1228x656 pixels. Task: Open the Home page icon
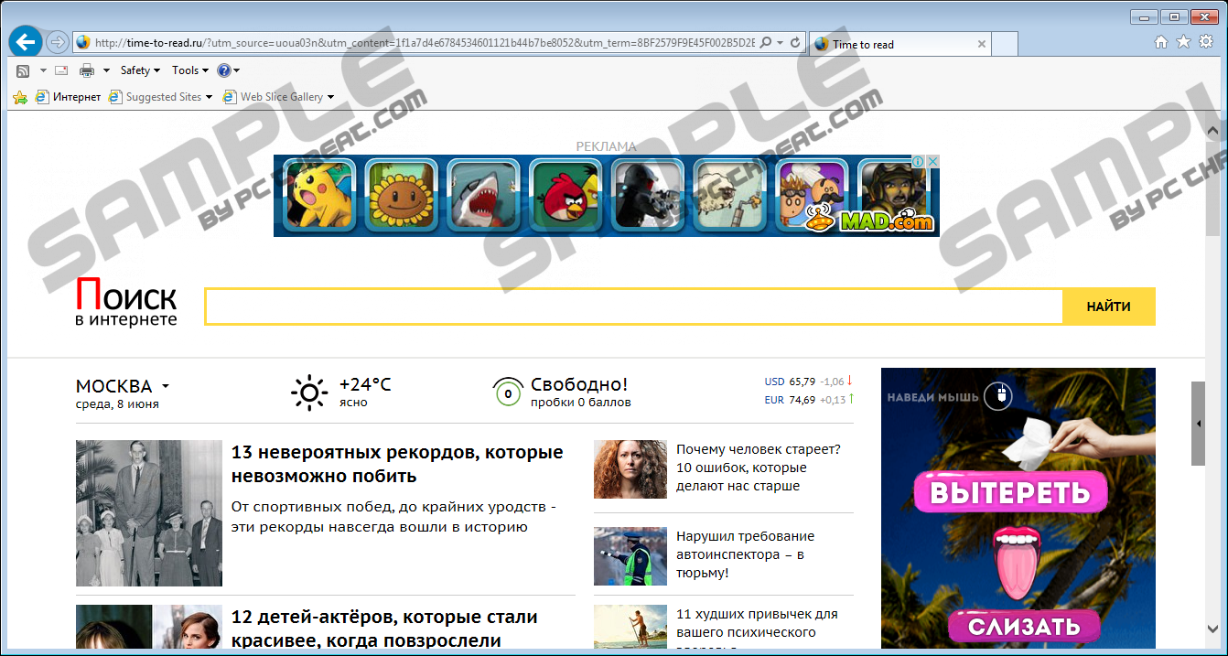(1161, 42)
